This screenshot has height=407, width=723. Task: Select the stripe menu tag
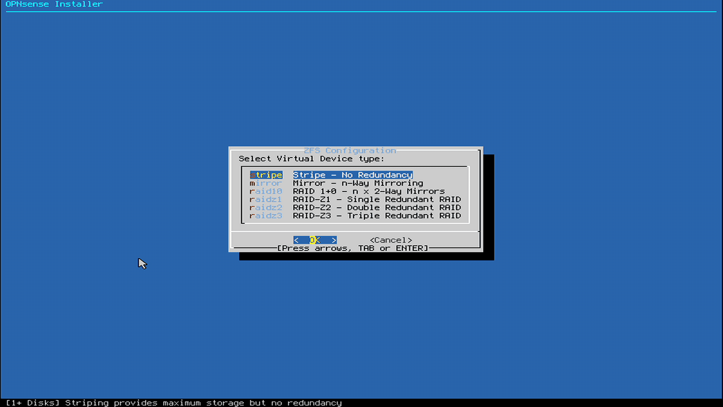tap(266, 175)
